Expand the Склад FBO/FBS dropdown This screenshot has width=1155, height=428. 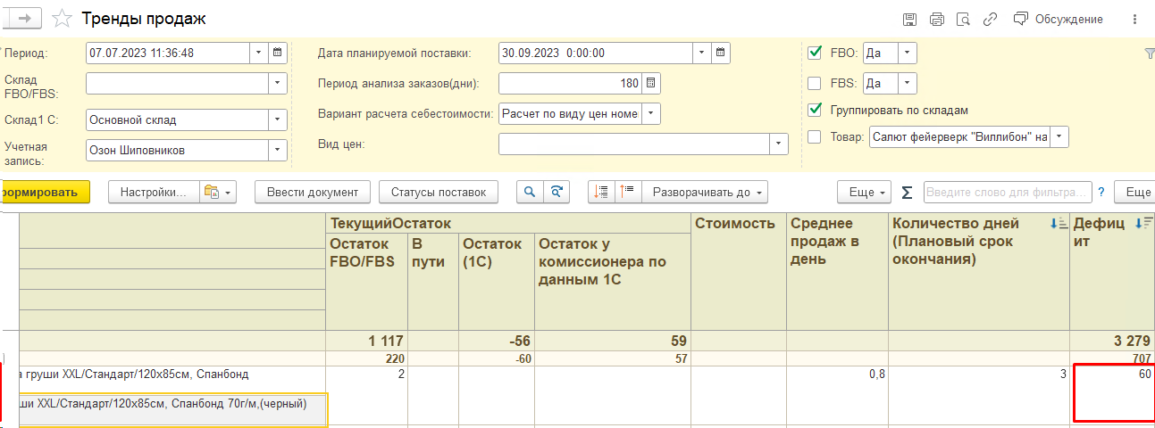coord(278,83)
